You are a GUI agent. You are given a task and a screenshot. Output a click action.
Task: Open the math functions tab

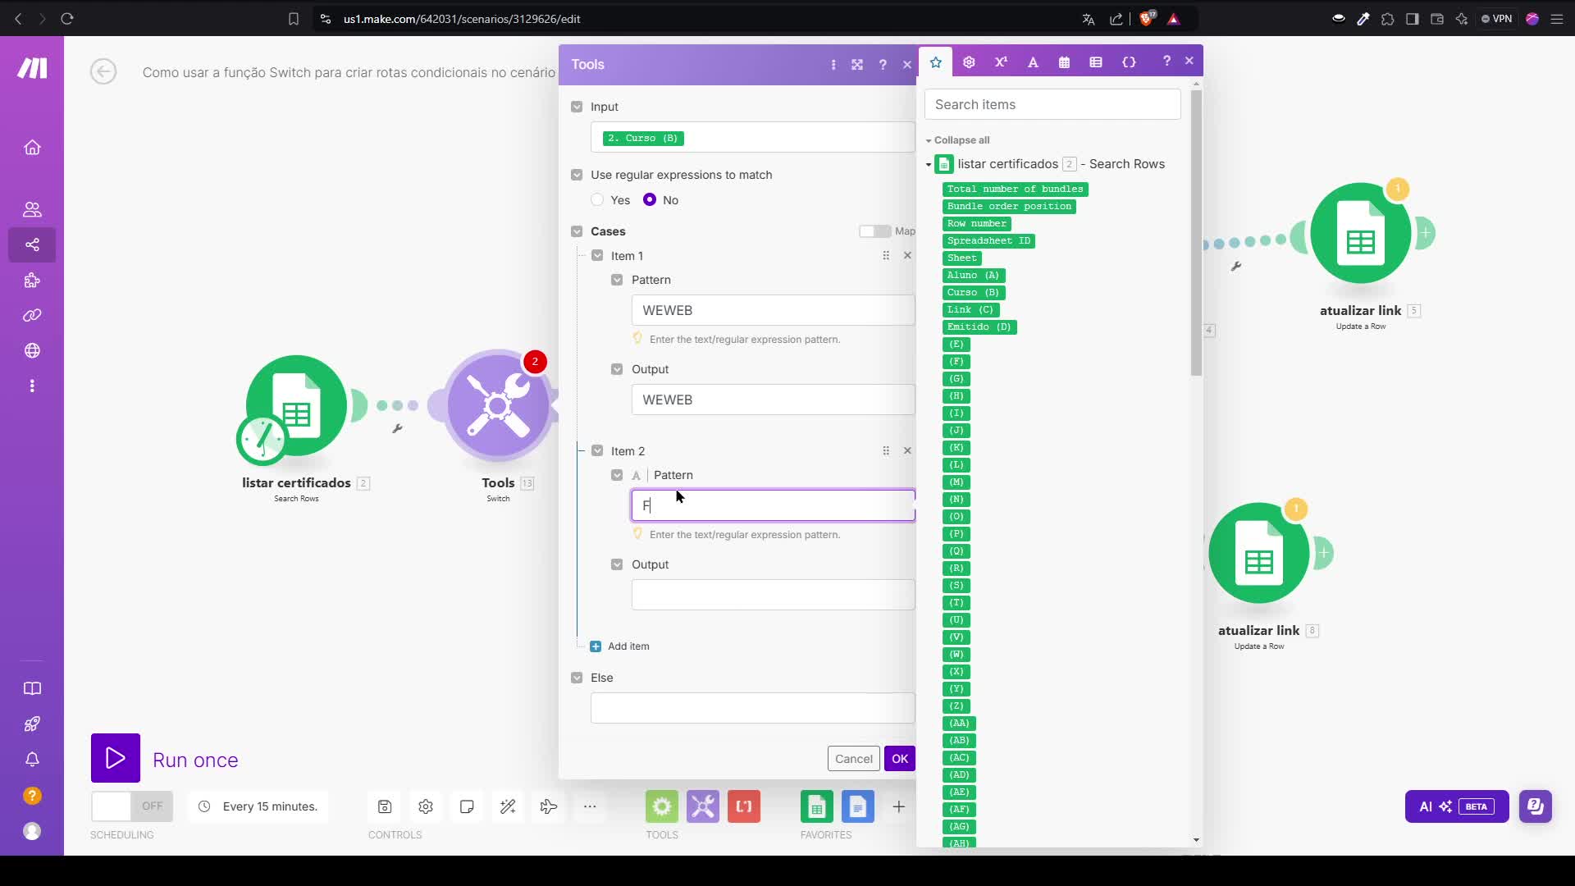[1001, 62]
